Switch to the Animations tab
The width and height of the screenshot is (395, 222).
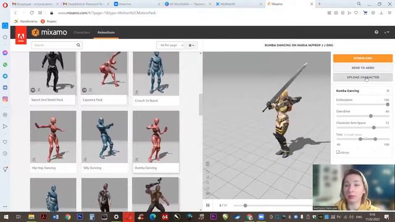[x=106, y=33]
